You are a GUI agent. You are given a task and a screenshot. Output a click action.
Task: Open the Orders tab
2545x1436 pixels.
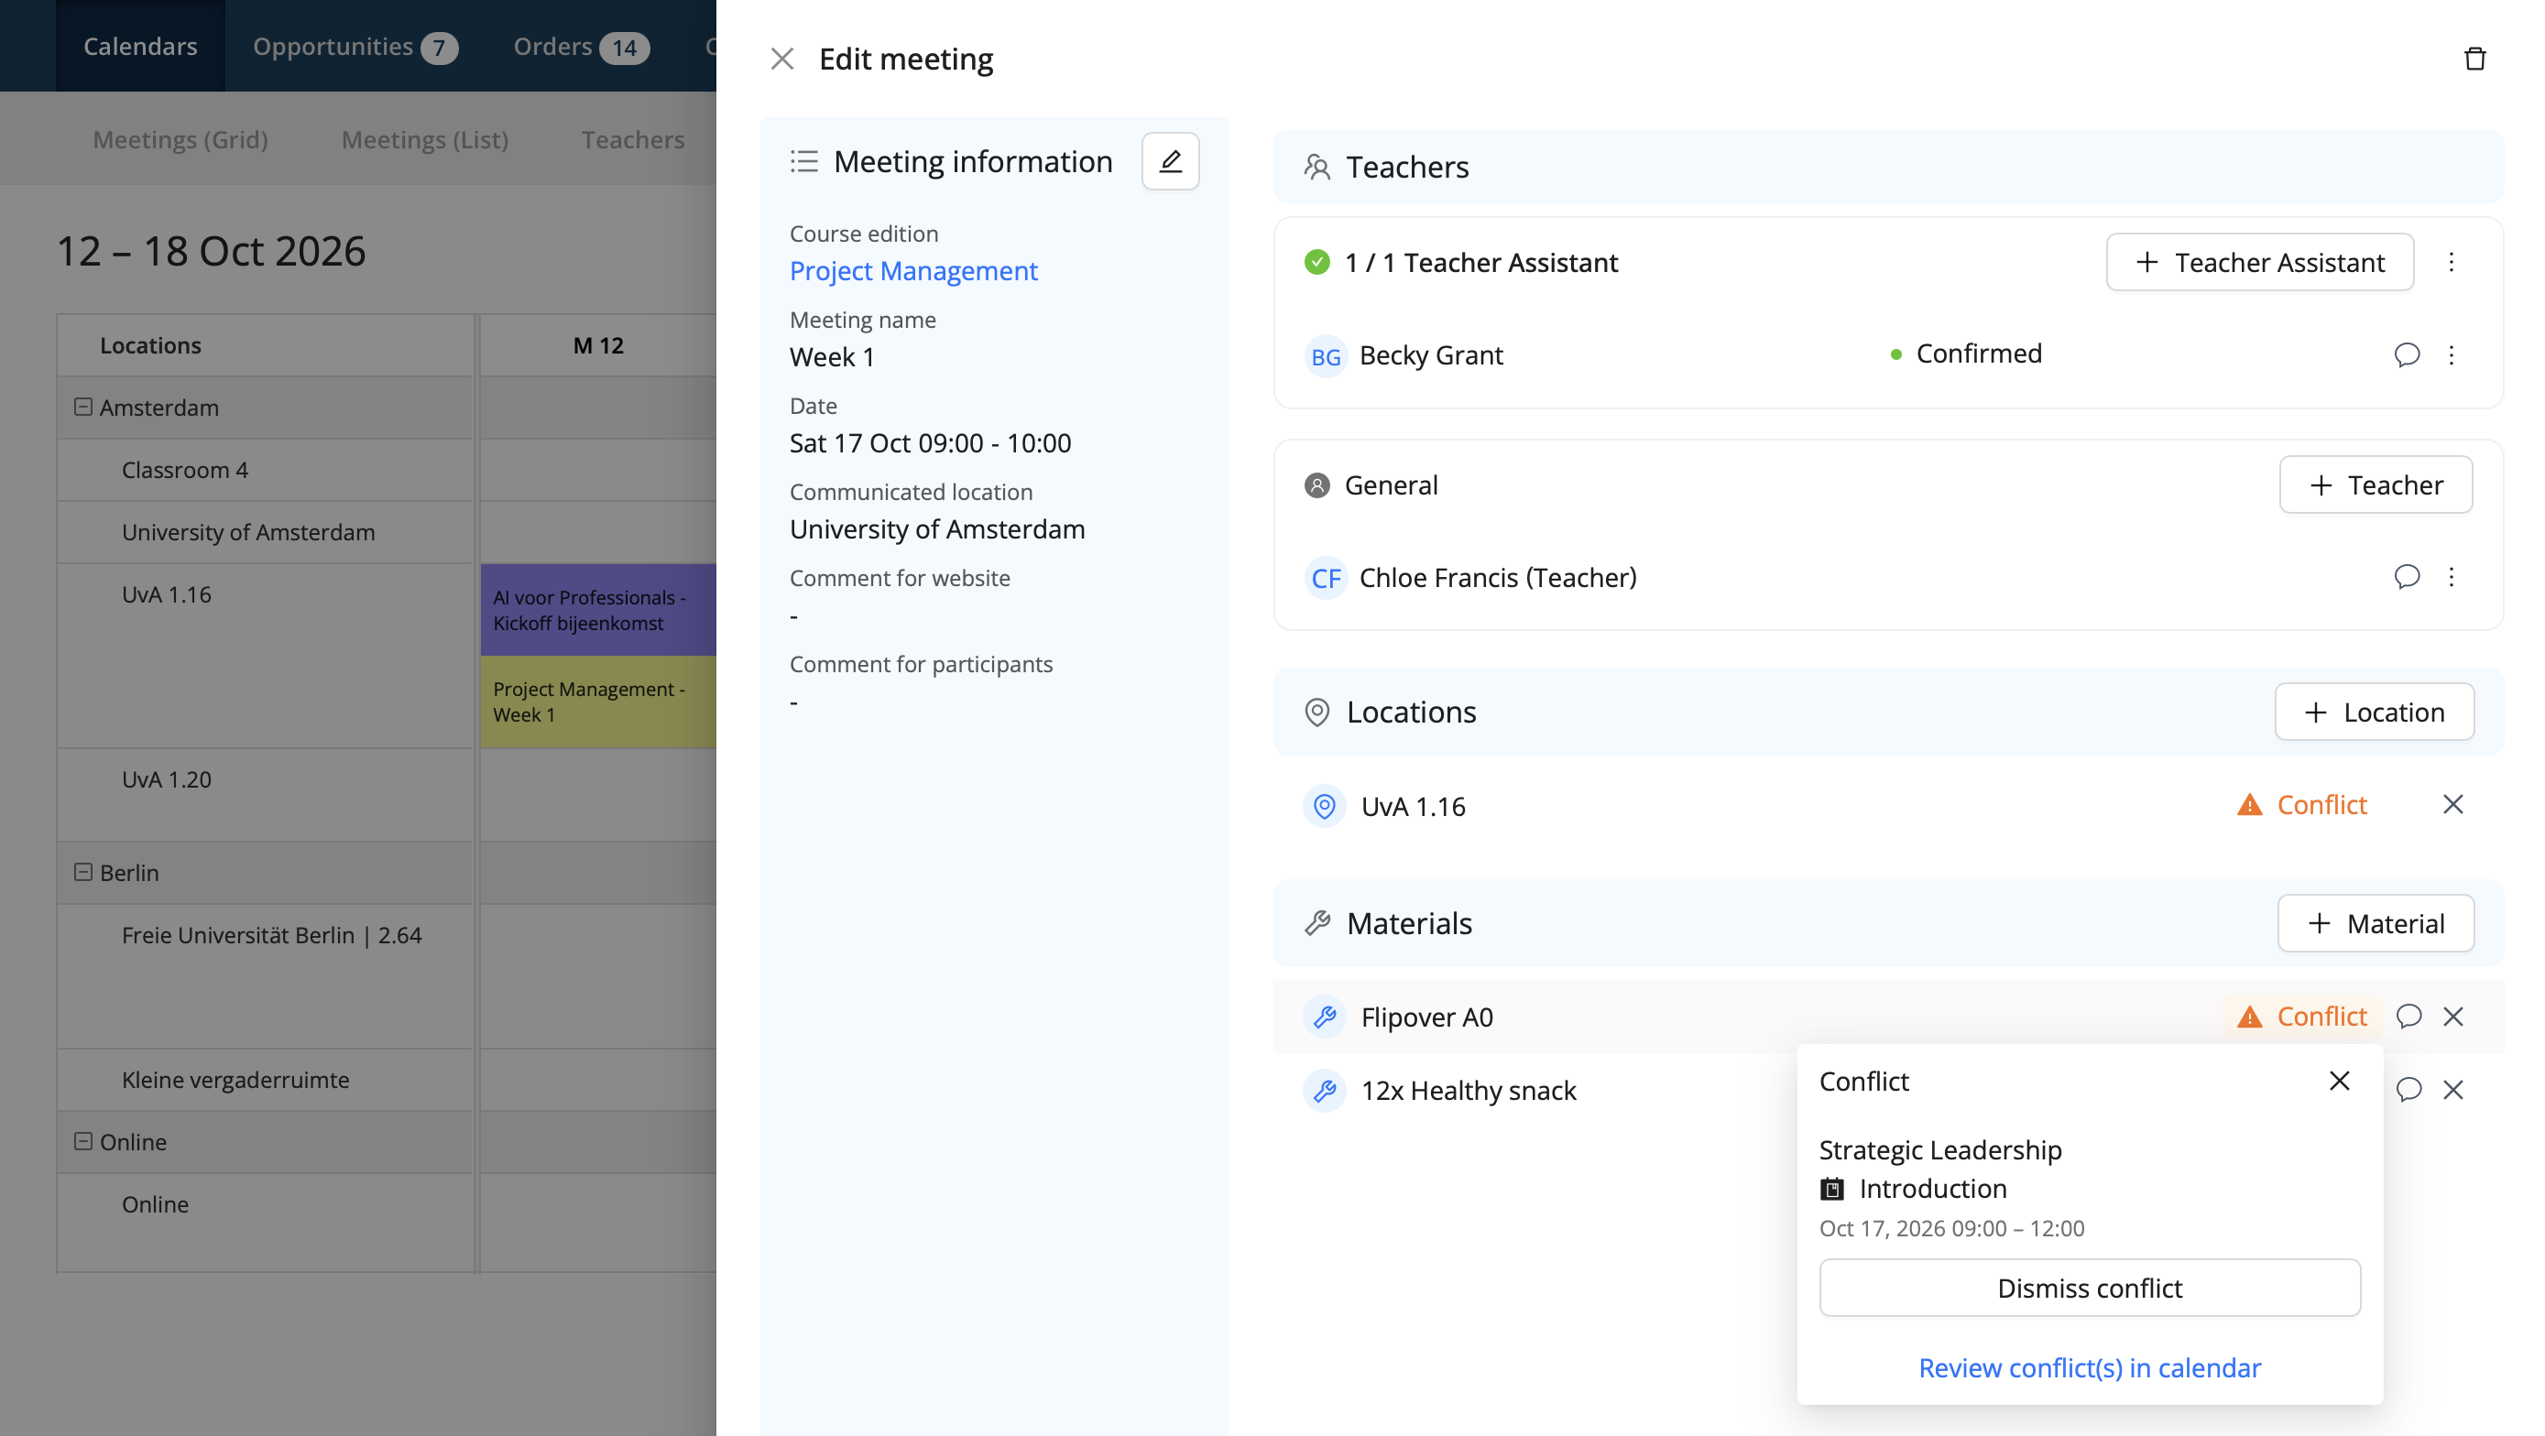click(581, 47)
